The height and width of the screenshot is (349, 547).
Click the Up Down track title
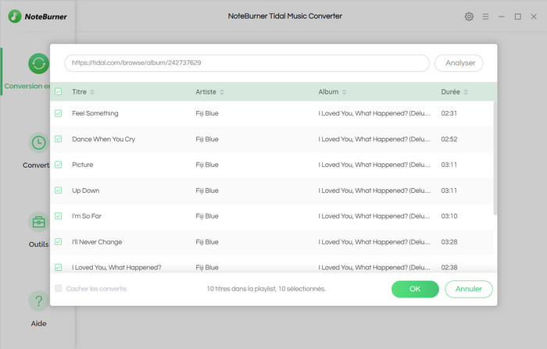click(86, 191)
